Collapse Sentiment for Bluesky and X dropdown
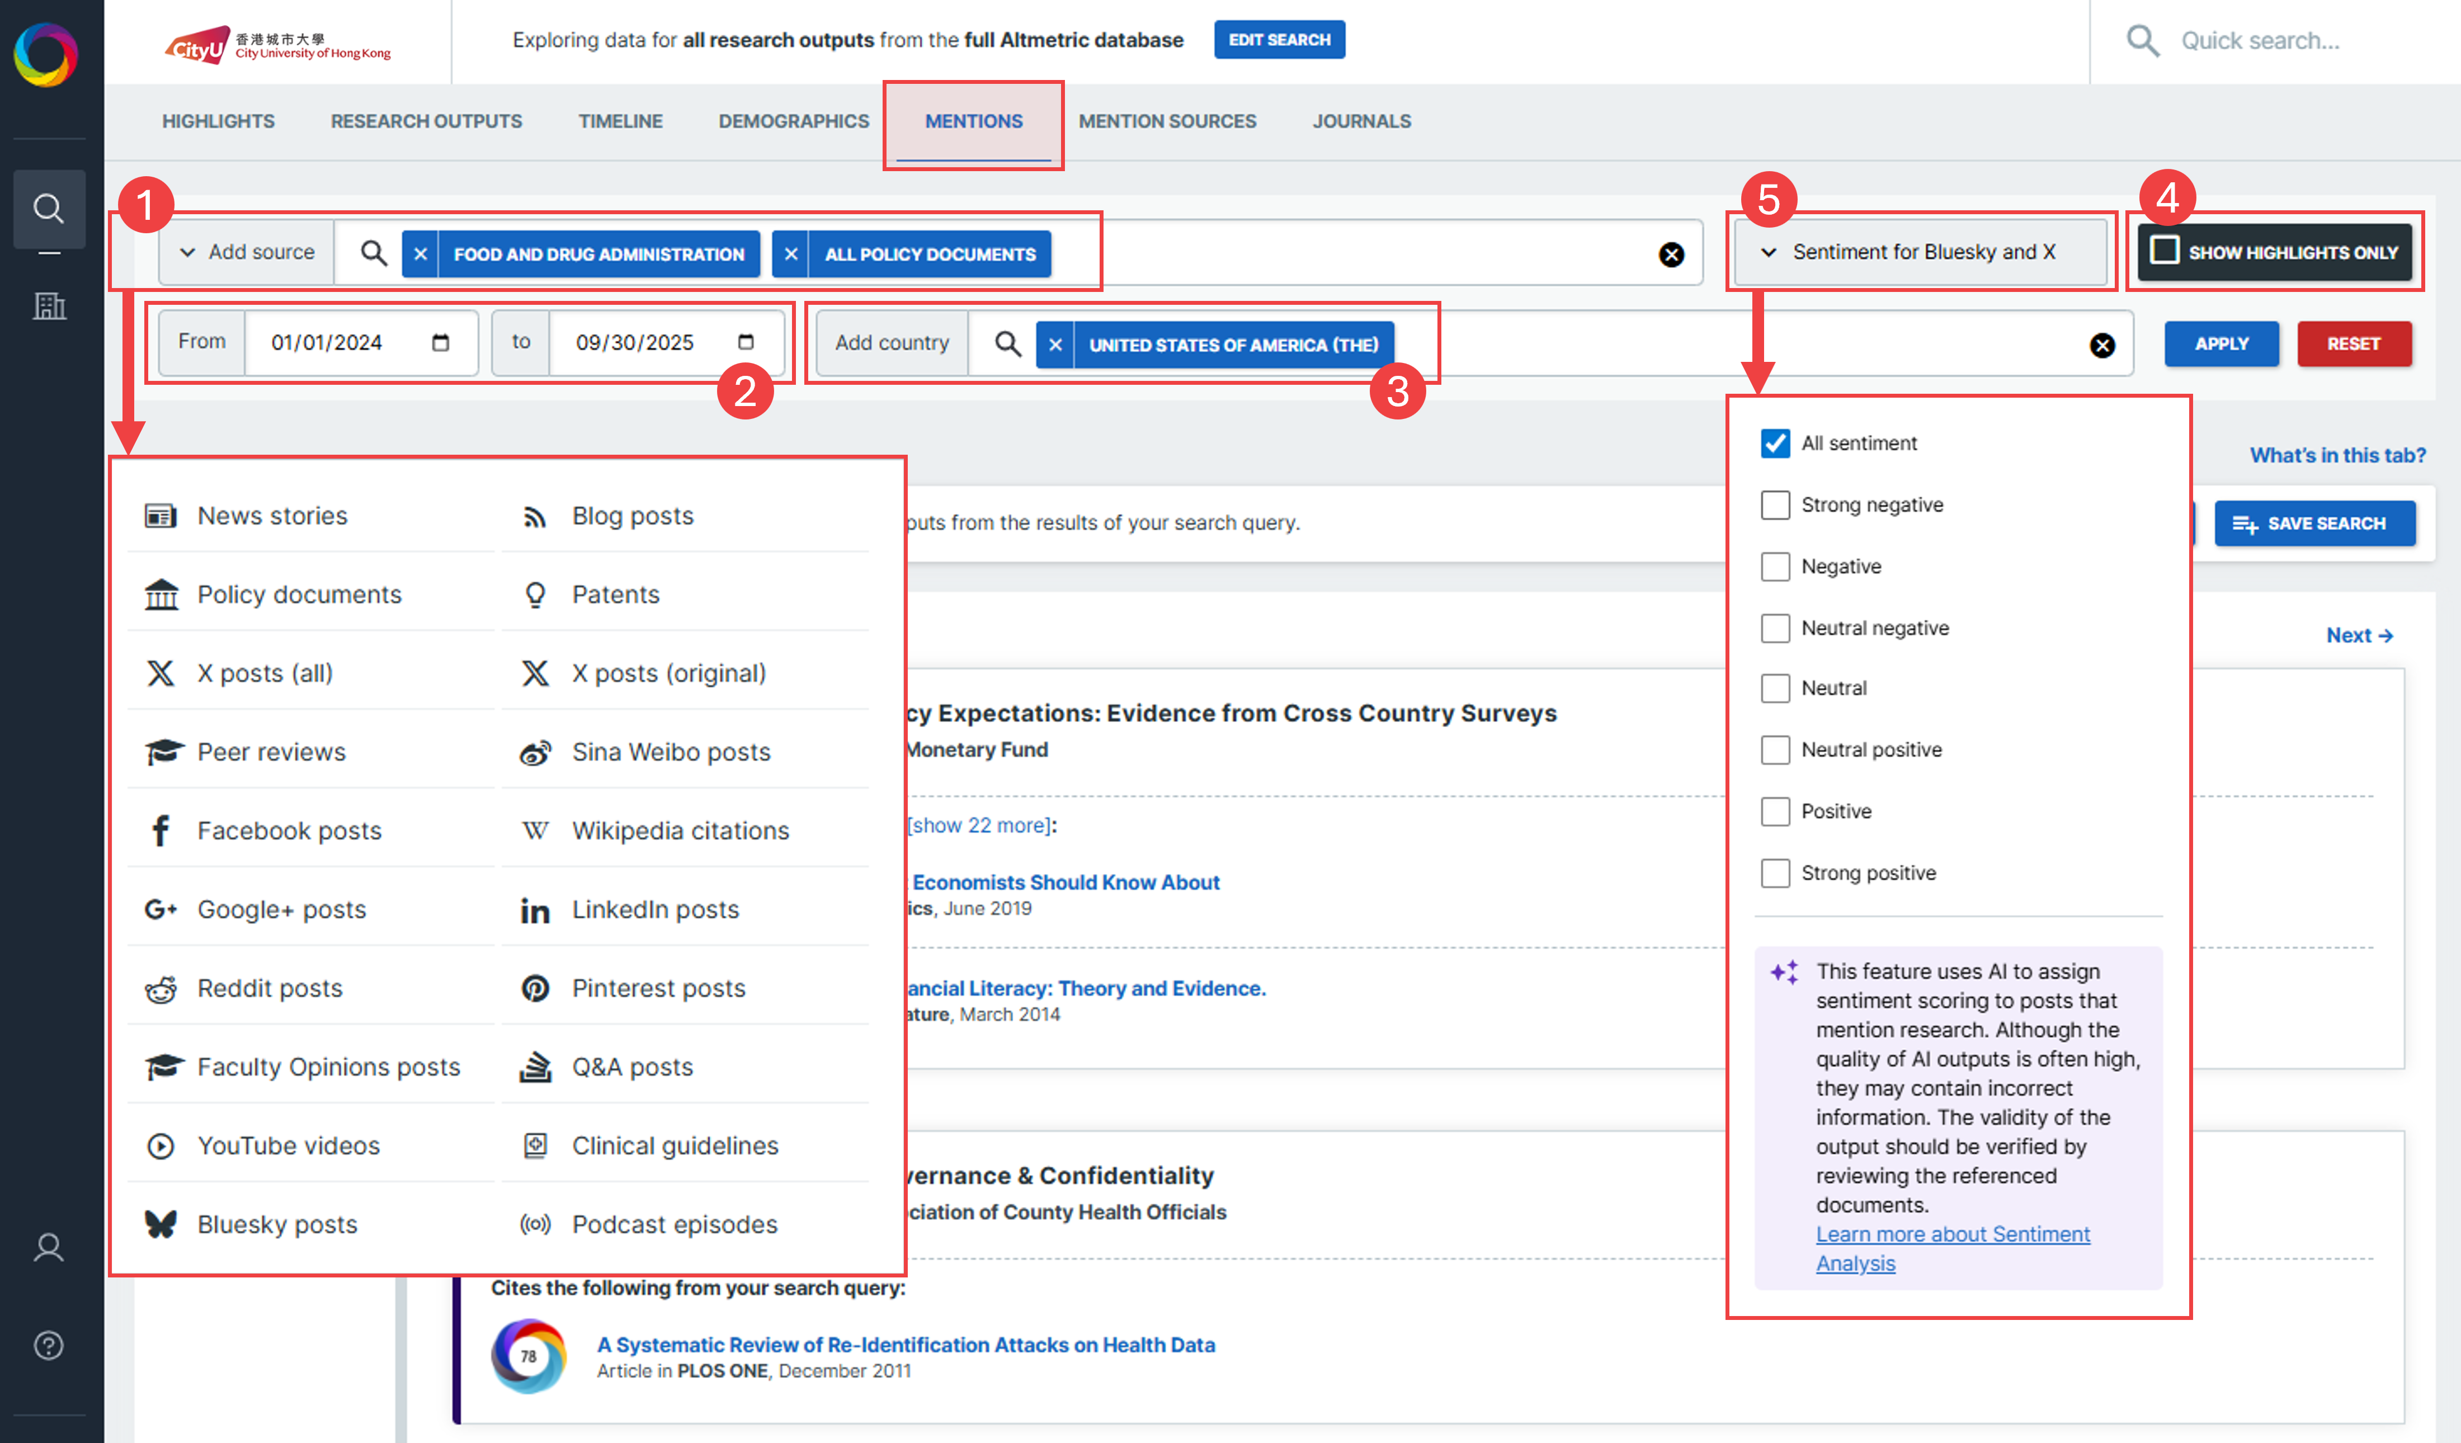 1912,252
